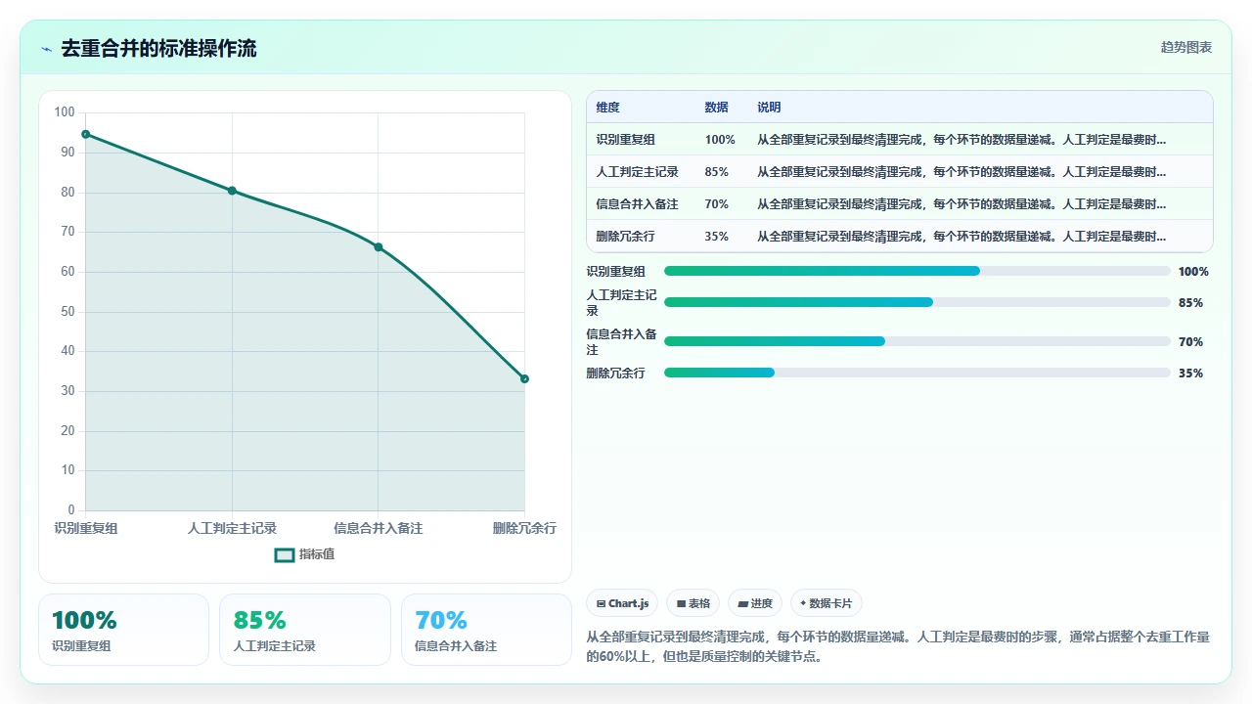Click the 人工判定主记录 progress bar
Screen dimensions: 1252x704
[x=917, y=302]
